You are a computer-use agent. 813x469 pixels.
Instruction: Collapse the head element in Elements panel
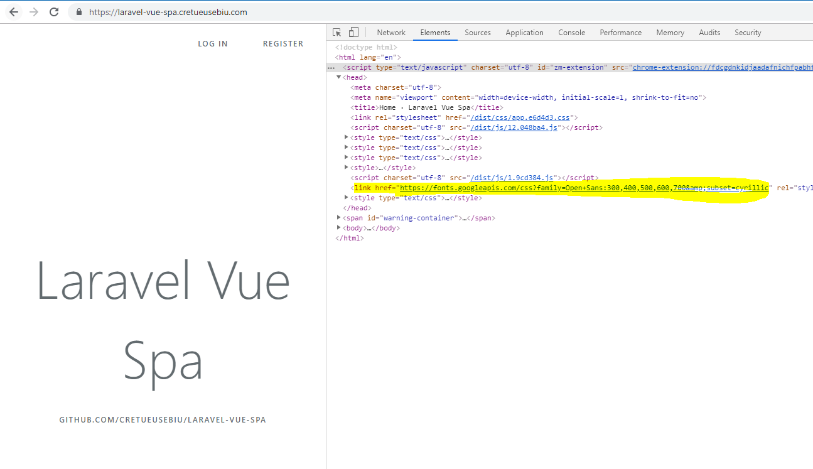pos(338,77)
